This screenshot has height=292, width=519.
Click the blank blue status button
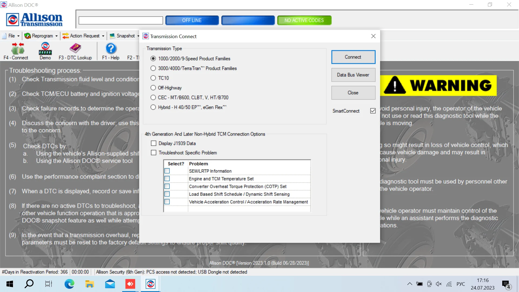click(248, 20)
